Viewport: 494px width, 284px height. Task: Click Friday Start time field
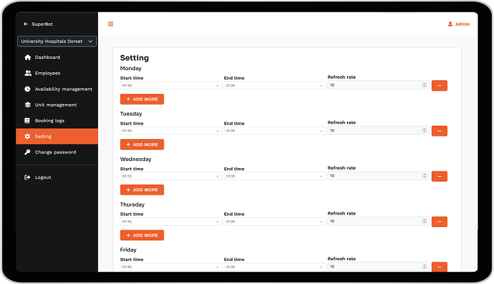(x=171, y=267)
